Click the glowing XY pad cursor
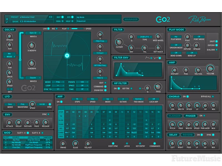 pyautogui.click(x=67, y=56)
